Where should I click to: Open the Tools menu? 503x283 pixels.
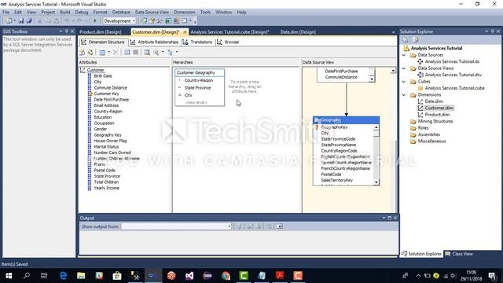click(x=205, y=13)
